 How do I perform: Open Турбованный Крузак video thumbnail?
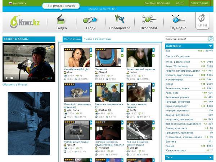click(77, 130)
